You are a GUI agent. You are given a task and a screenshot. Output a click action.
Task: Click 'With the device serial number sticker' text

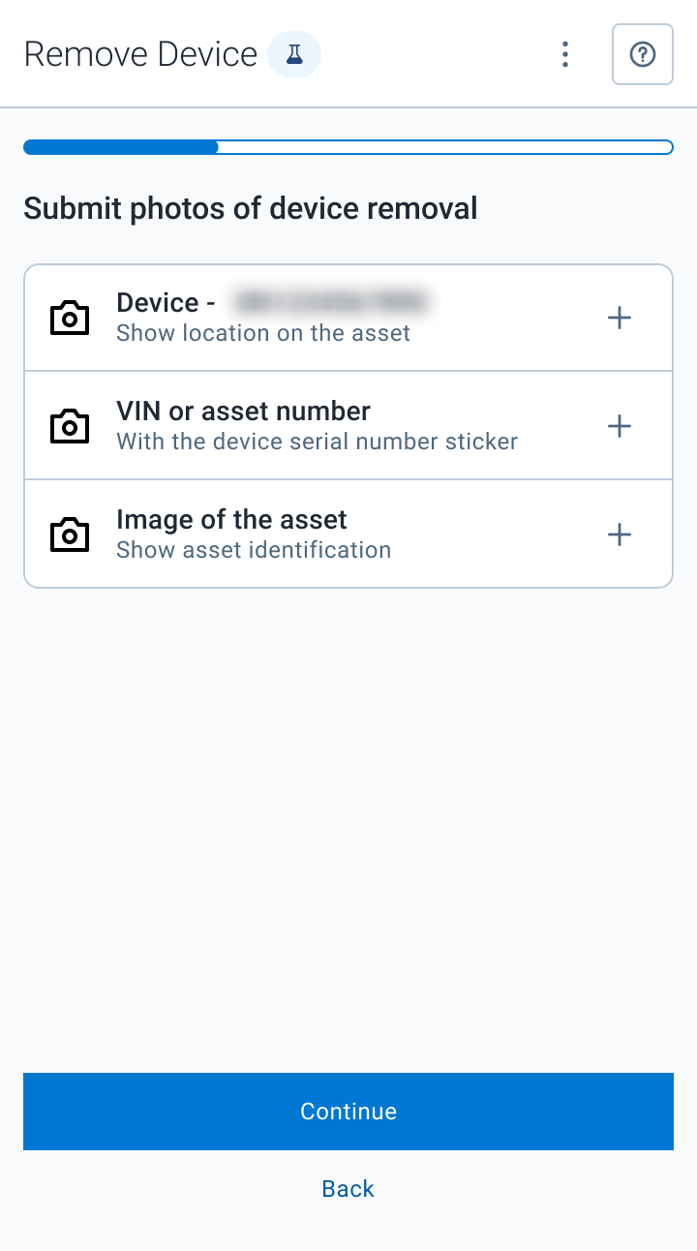pyautogui.click(x=318, y=442)
